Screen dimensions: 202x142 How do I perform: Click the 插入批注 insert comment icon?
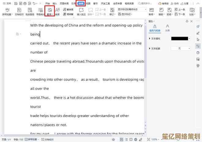point(81,12)
